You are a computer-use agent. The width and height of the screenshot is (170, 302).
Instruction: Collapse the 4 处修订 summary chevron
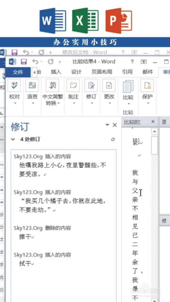(13, 139)
